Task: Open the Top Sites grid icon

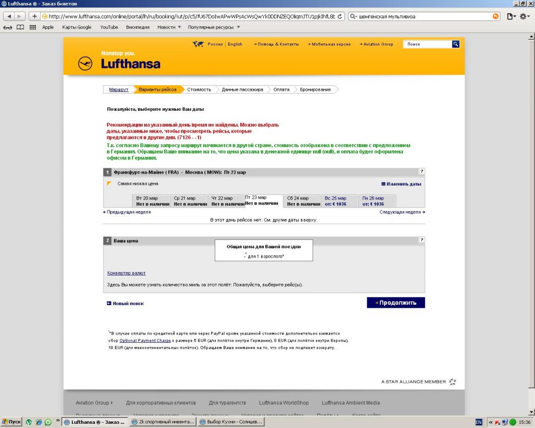Action: pyautogui.click(x=33, y=27)
